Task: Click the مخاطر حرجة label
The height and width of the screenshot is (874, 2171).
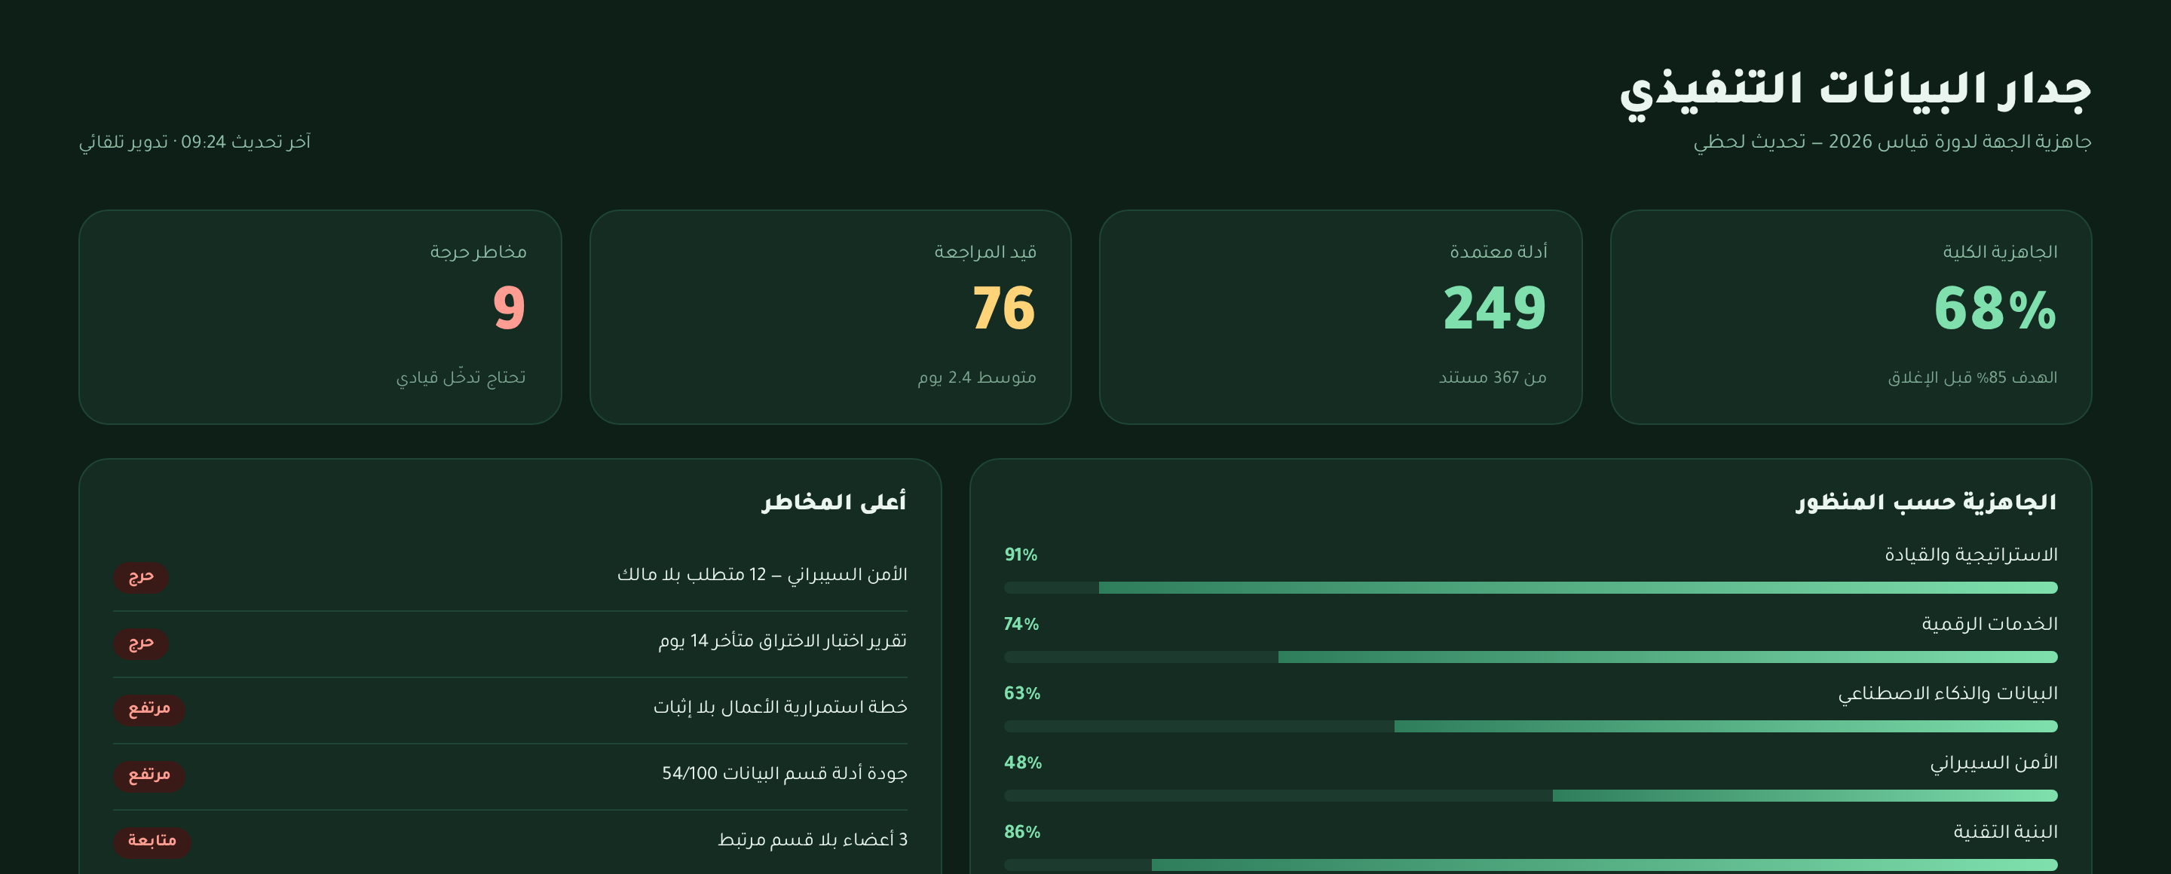Action: tap(478, 252)
